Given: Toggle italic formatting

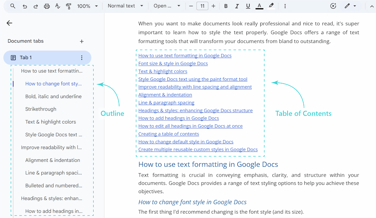Looking at the screenshot, I should pos(237,6).
